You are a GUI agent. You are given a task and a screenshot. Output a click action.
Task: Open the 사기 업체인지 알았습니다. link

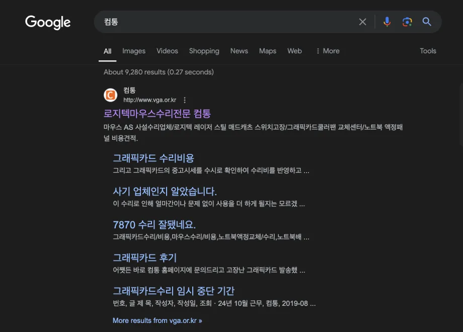pyautogui.click(x=165, y=191)
